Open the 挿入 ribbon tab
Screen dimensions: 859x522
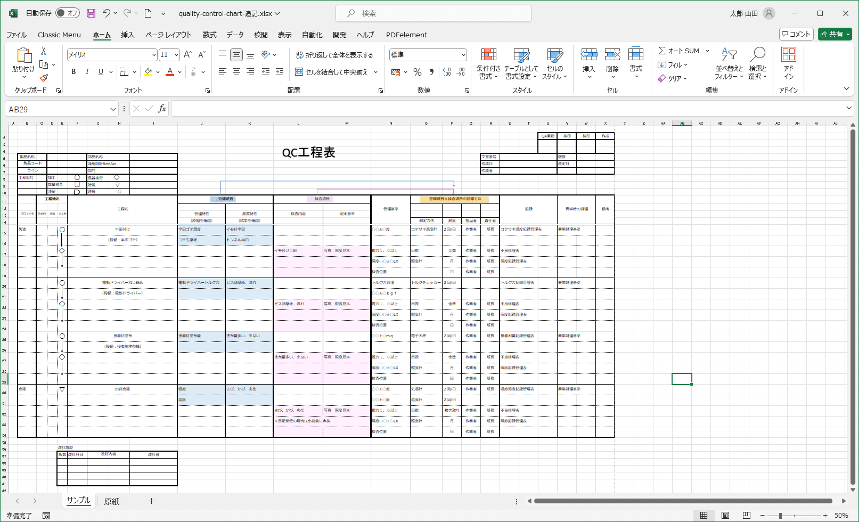coord(127,35)
